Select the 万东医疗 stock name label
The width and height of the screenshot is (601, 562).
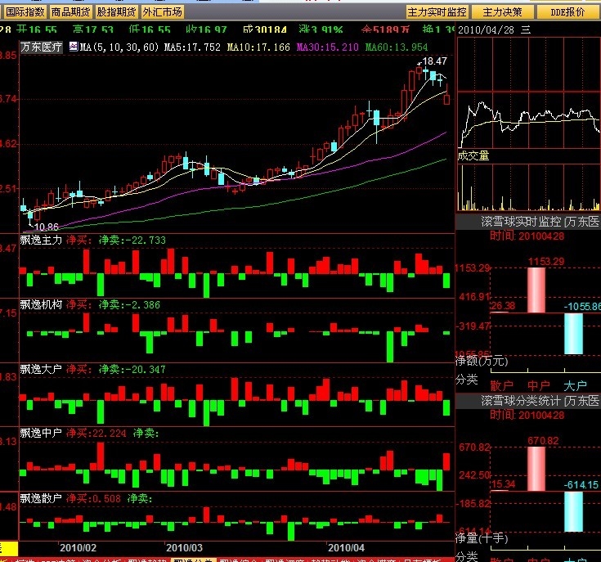click(41, 47)
